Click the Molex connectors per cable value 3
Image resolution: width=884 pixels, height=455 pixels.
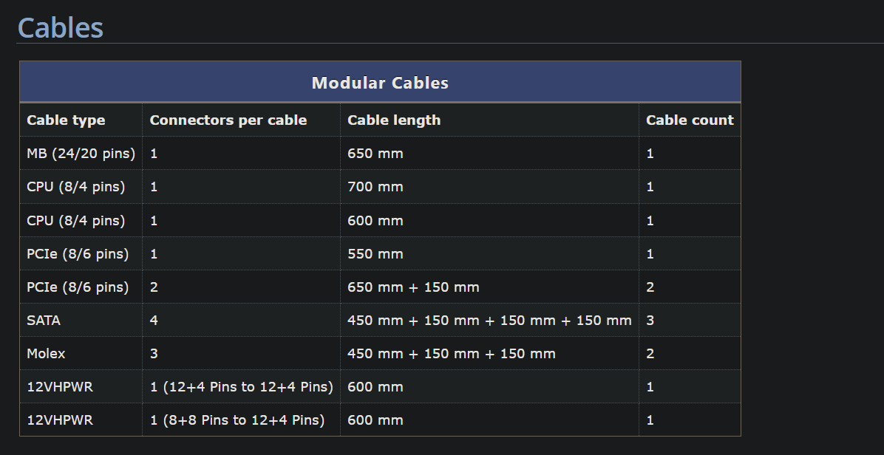click(x=154, y=354)
